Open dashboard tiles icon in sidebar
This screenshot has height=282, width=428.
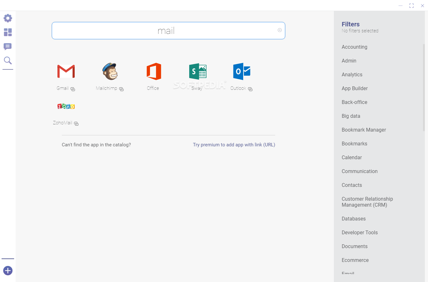pos(8,32)
